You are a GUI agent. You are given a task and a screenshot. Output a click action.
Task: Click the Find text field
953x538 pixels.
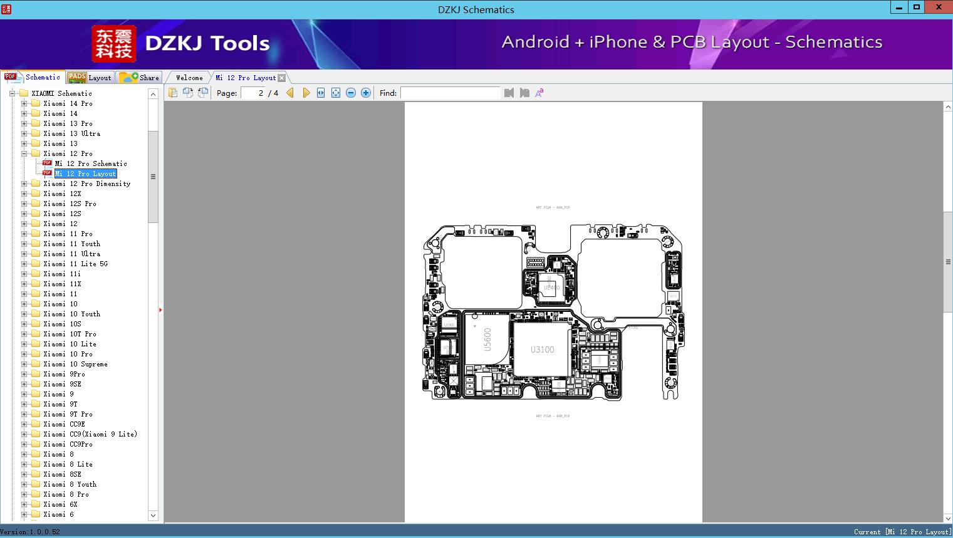(x=450, y=93)
